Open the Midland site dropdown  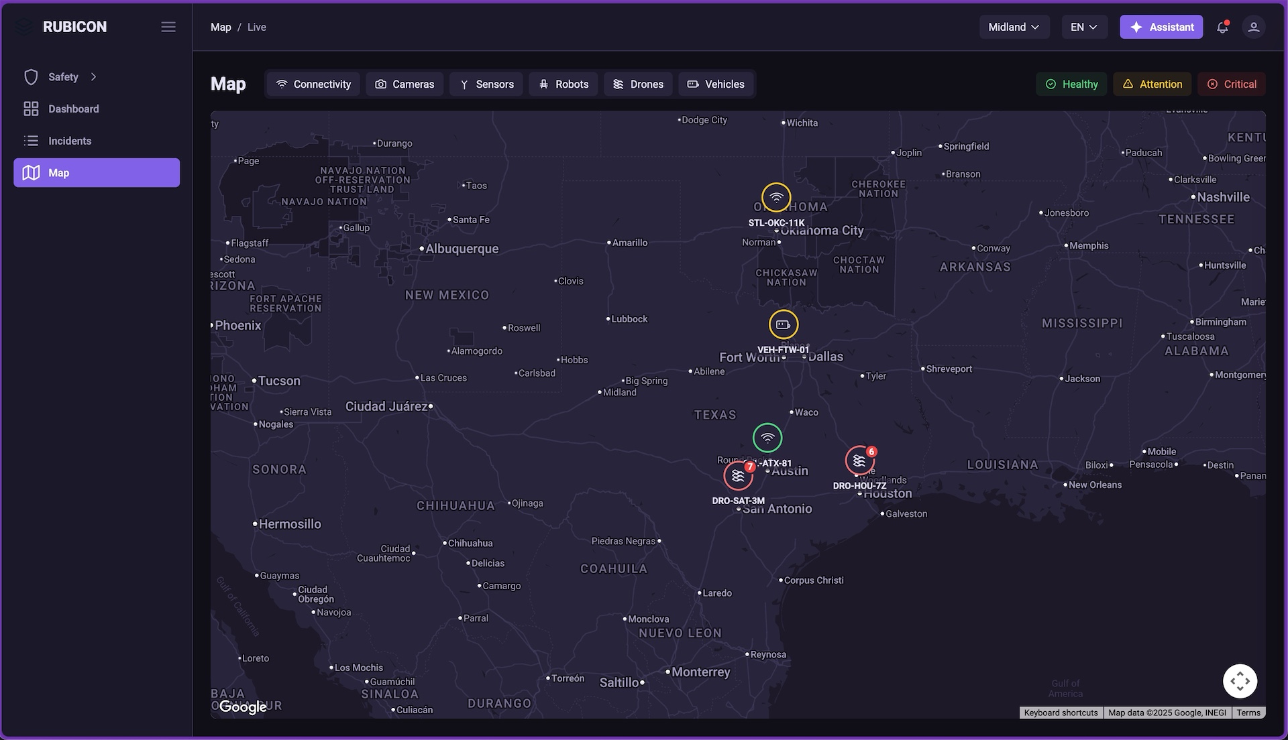coord(1014,27)
